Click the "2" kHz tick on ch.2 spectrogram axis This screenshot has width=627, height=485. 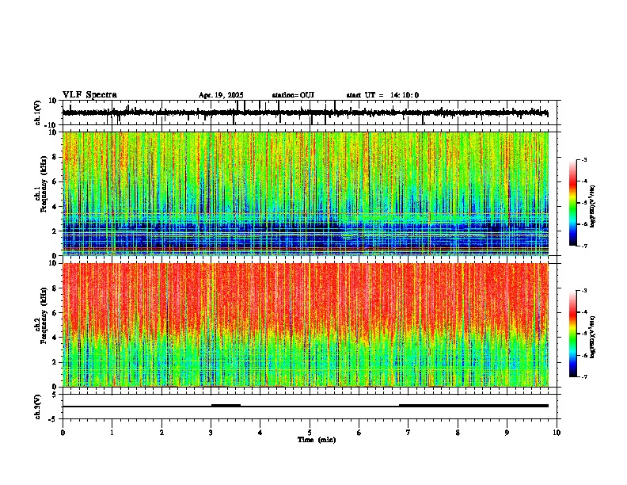point(55,362)
